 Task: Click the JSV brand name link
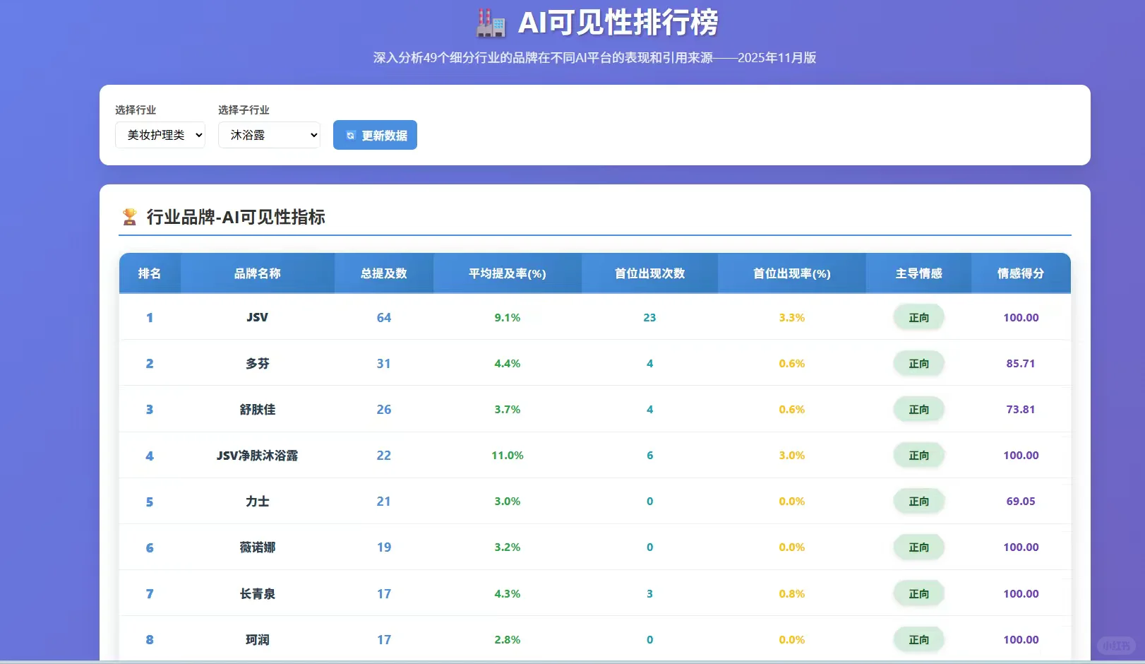[257, 317]
